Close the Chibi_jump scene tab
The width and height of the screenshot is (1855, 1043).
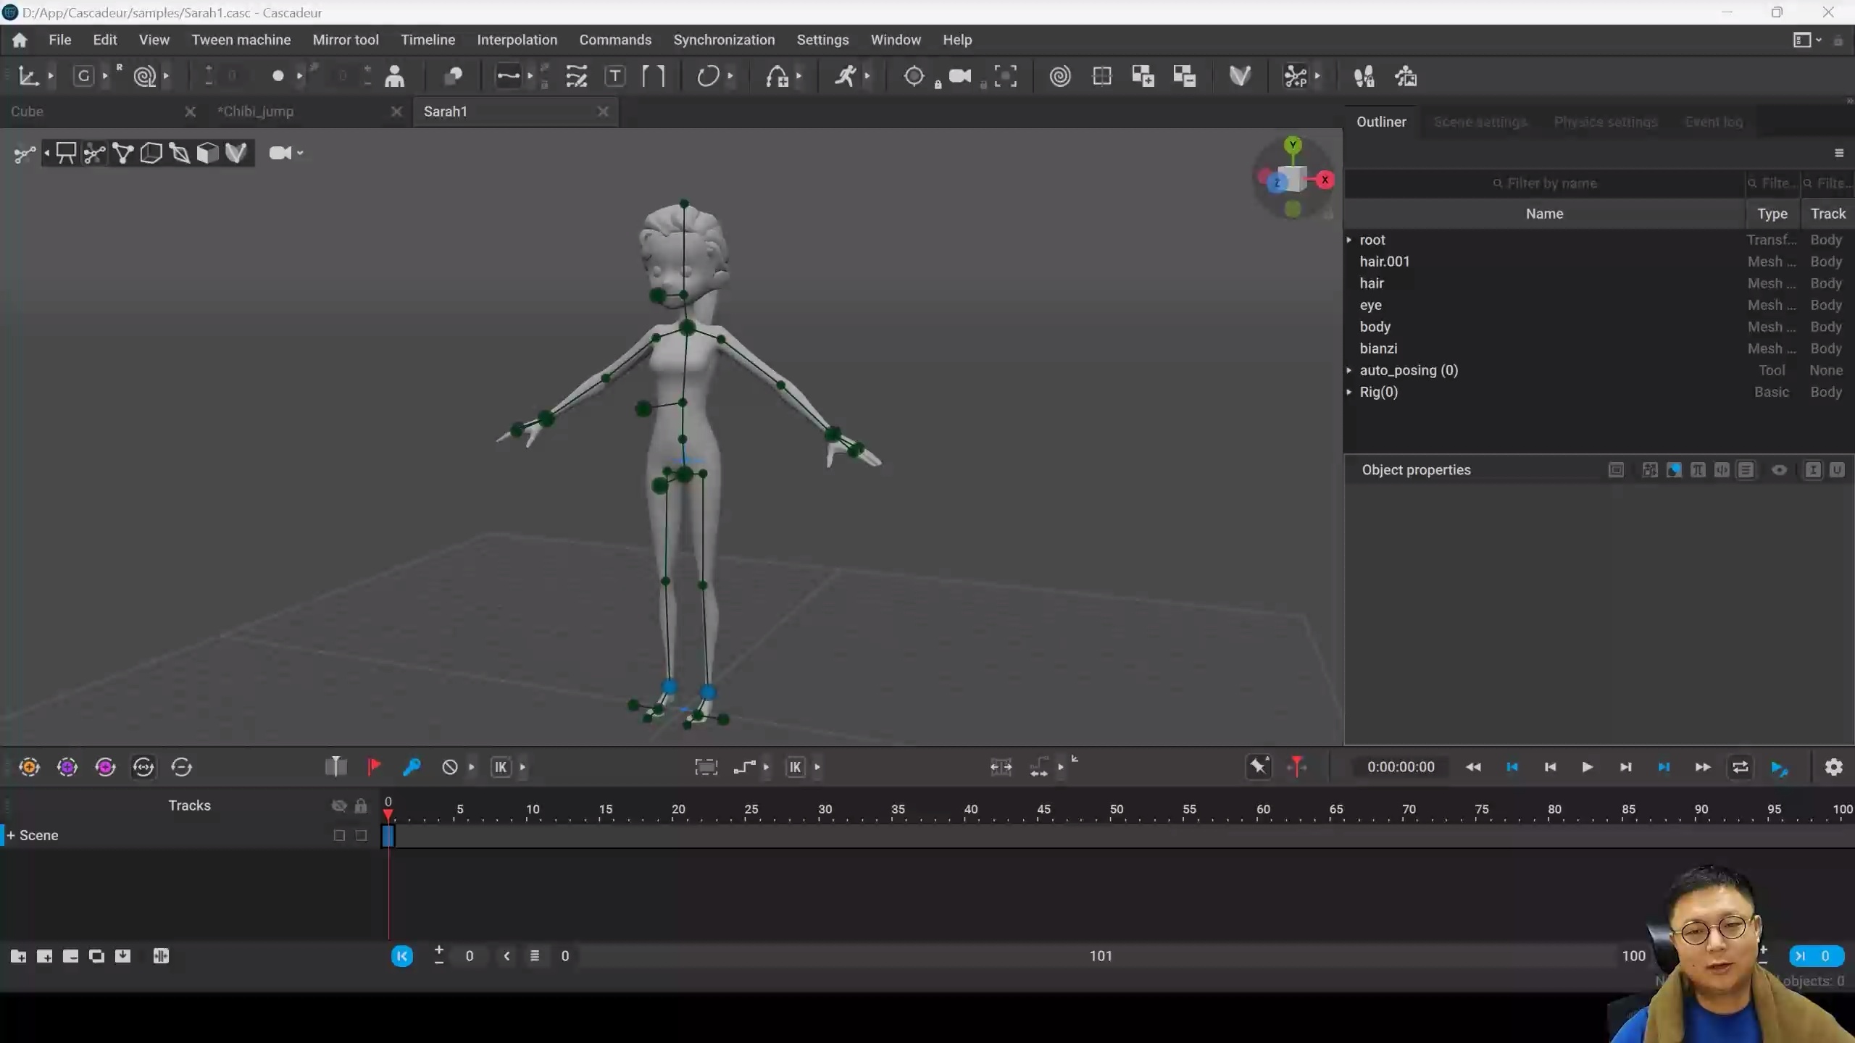(397, 111)
